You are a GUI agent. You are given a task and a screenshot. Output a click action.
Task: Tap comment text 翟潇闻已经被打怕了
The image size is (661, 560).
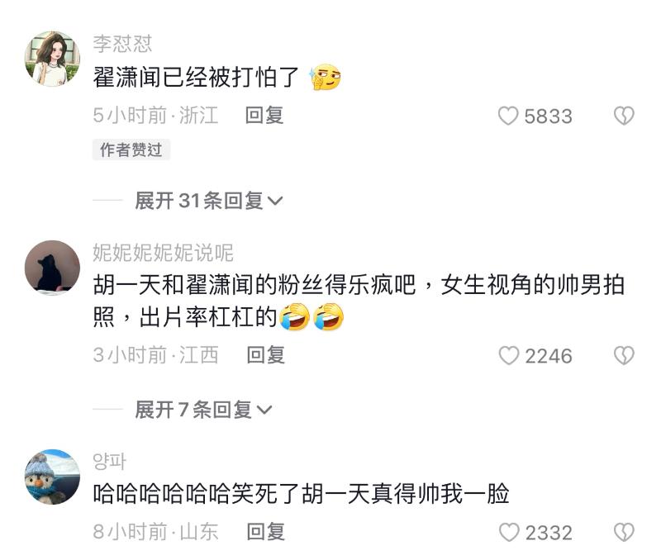click(196, 78)
